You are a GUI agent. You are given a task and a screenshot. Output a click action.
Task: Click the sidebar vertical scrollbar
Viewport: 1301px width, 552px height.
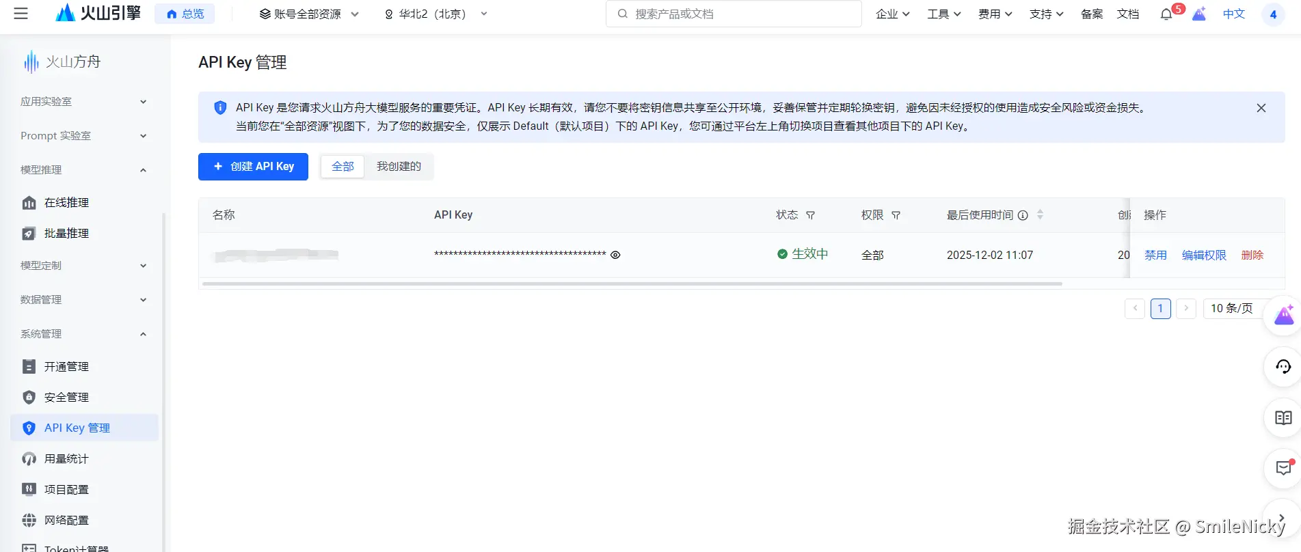[163, 383]
